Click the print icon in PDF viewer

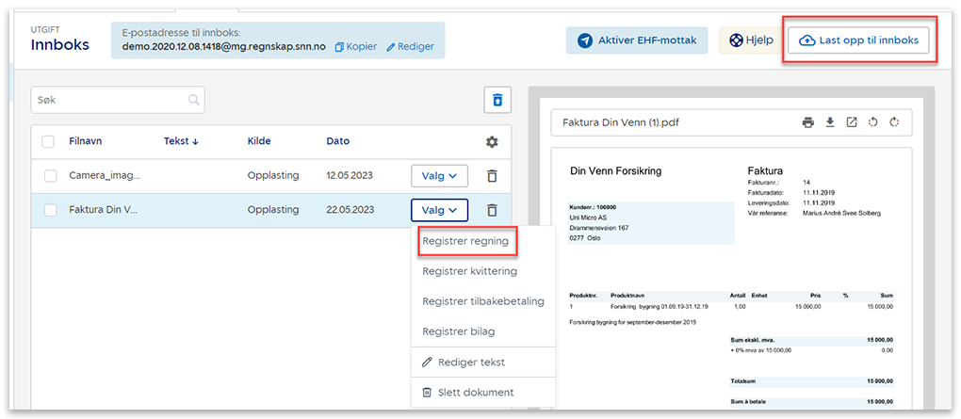pos(807,122)
